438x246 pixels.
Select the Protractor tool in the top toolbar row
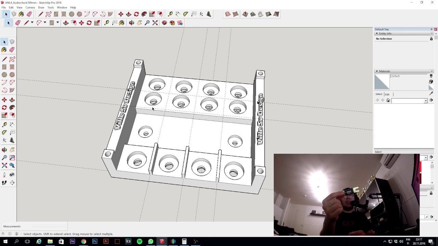point(185,14)
